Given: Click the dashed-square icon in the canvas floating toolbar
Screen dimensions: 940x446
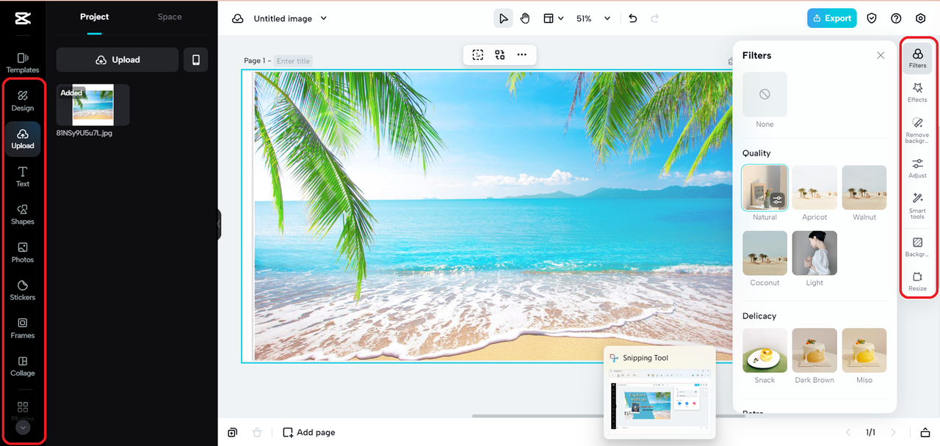Looking at the screenshot, I should pyautogui.click(x=478, y=54).
